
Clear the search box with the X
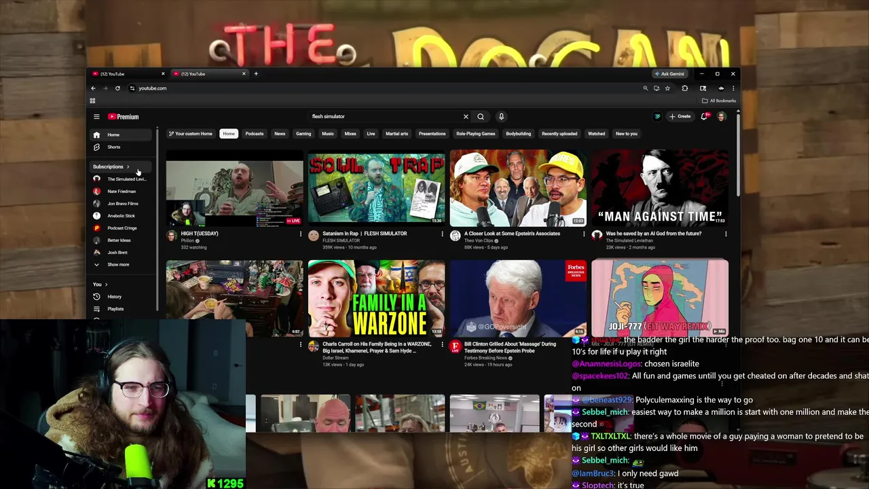pos(466,117)
